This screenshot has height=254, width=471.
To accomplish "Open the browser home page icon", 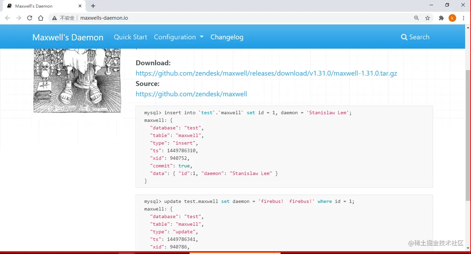I will click(41, 18).
